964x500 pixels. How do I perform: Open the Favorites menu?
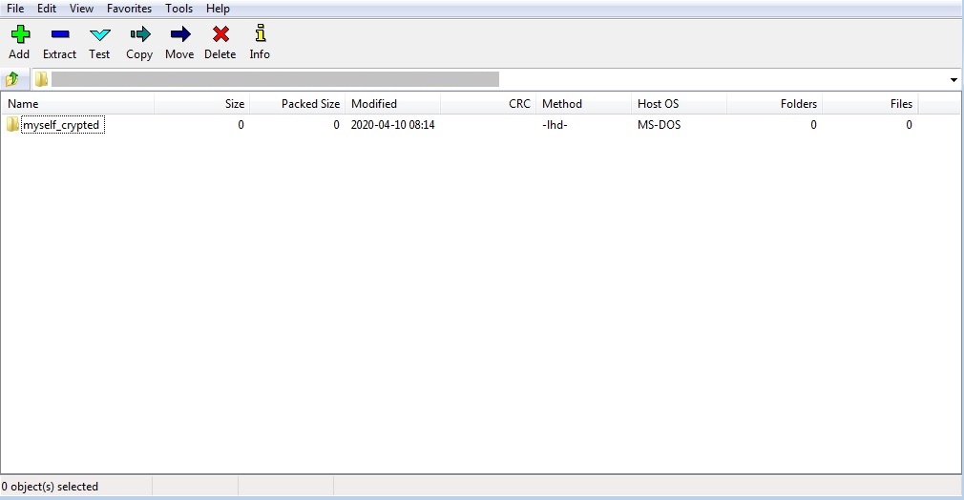(129, 9)
